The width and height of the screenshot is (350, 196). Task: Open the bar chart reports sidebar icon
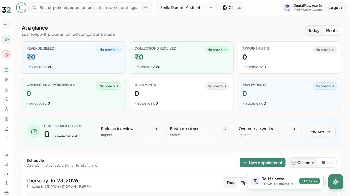7,164
